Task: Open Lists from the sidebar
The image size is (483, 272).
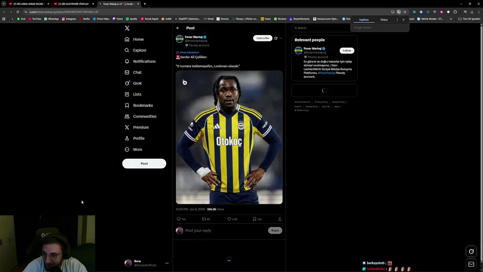Action: (133, 94)
